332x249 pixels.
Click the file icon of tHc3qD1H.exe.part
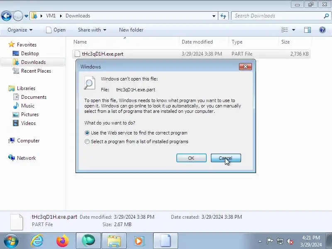point(78,54)
